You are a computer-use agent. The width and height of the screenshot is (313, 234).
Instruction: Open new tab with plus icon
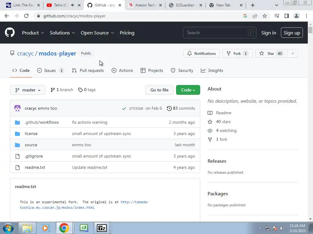(x=253, y=5)
